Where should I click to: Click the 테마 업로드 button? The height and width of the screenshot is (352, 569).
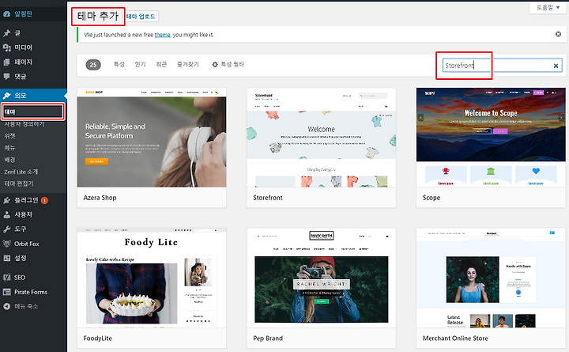click(x=141, y=17)
